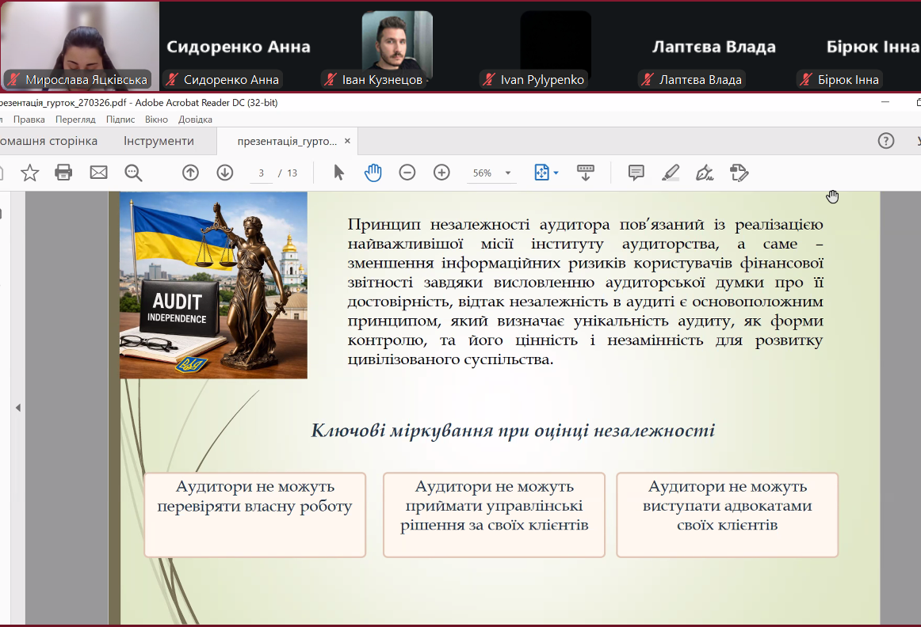Open the 56% zoom level dropdown
Screen dimensions: 921x627
508,173
